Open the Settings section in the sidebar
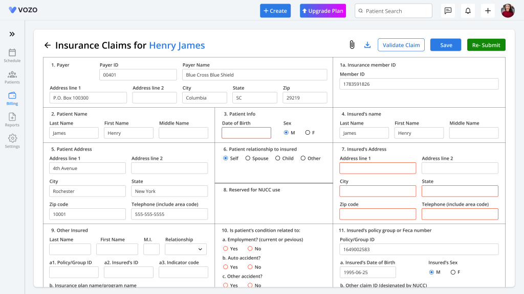This screenshot has width=524, height=294. [12, 141]
